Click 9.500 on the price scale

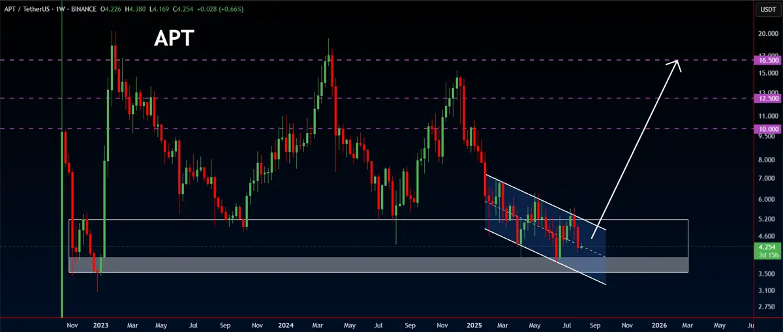[x=767, y=136]
